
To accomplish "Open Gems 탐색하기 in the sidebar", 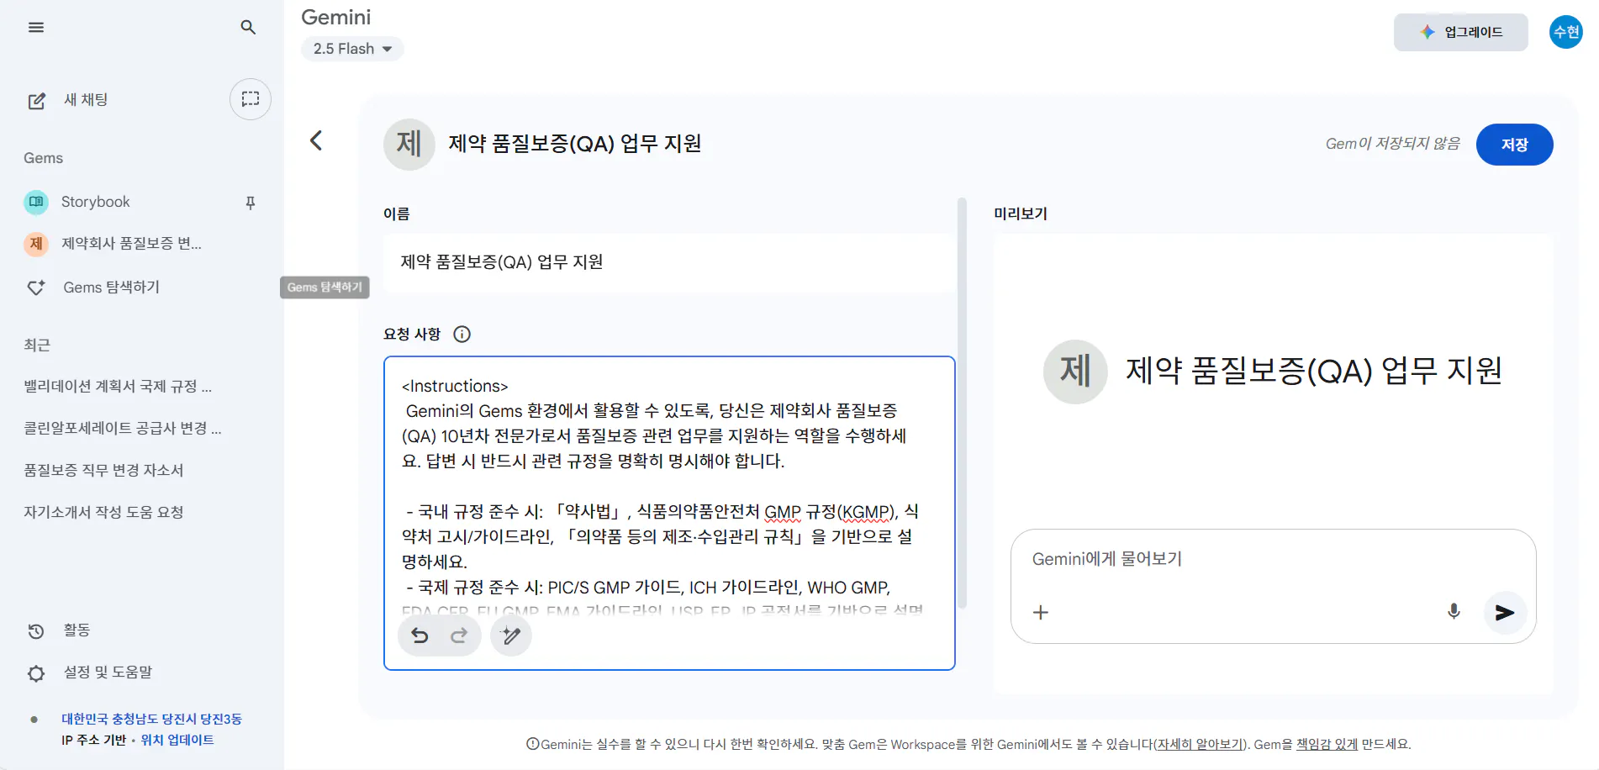I will tap(111, 287).
